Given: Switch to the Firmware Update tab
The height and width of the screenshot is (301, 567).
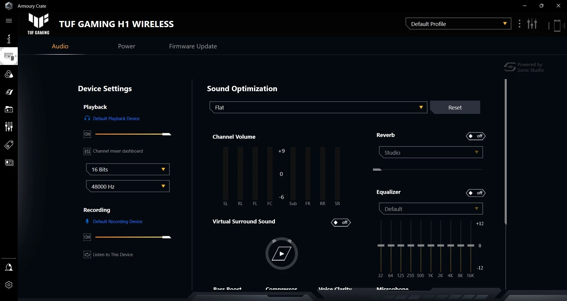Looking at the screenshot, I should pyautogui.click(x=193, y=46).
